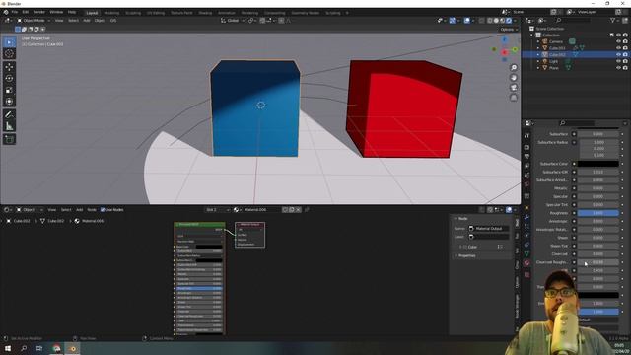The width and height of the screenshot is (631, 355).
Task: Open the viewport Add menu
Action: 87,20
